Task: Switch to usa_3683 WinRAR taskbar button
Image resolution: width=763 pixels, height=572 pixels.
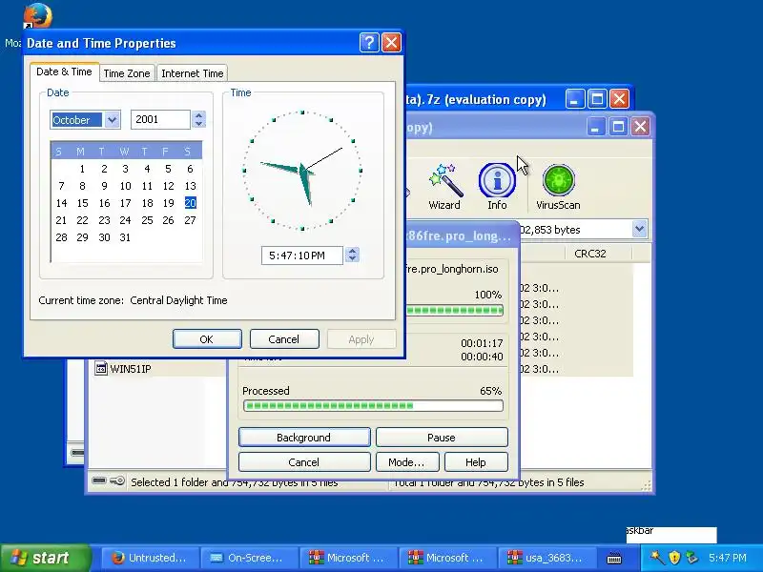Action: click(546, 558)
